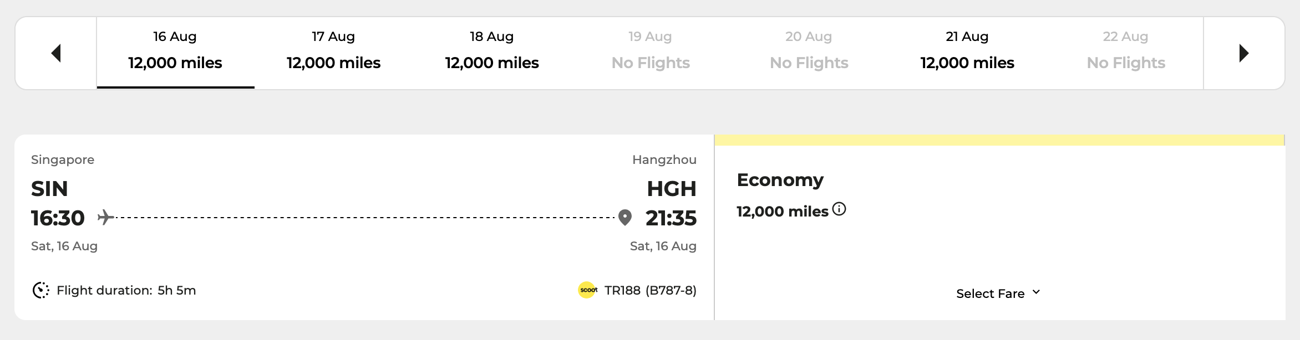Go to previous dates with left arrow
1300x340 pixels.
[56, 53]
